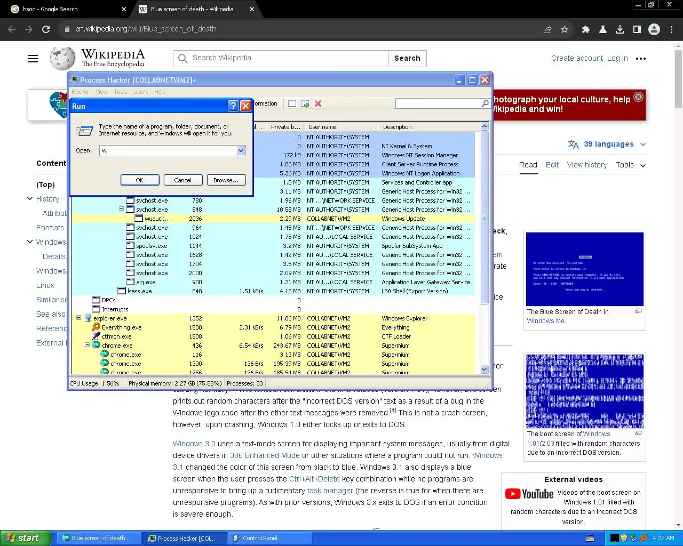Click the Everything.exe magnifier process icon
This screenshot has height=546, width=683.
[96, 327]
